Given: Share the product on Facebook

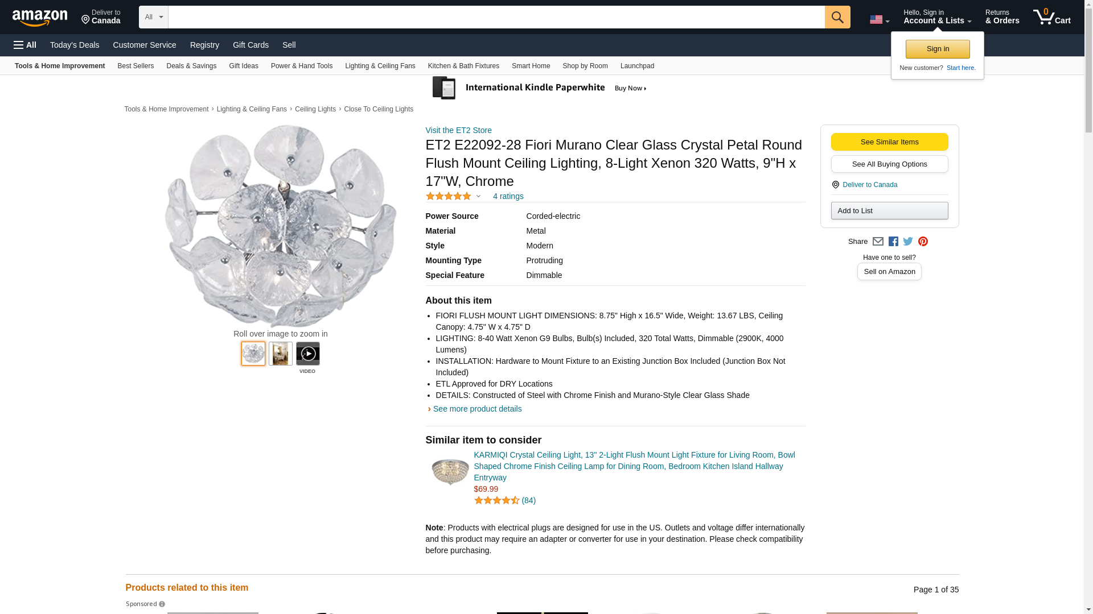Looking at the screenshot, I should pyautogui.click(x=893, y=242).
